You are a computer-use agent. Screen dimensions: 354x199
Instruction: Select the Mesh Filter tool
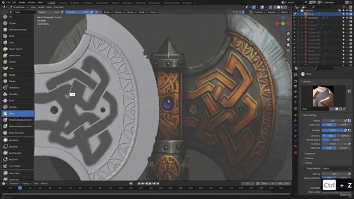[x=18, y=173]
